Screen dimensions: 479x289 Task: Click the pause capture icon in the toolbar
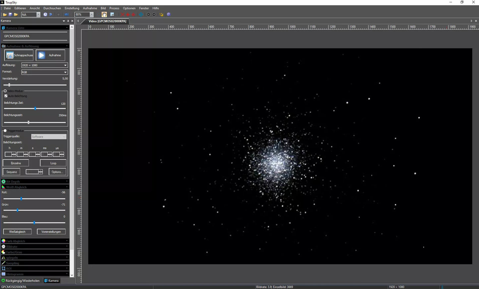tap(58, 14)
